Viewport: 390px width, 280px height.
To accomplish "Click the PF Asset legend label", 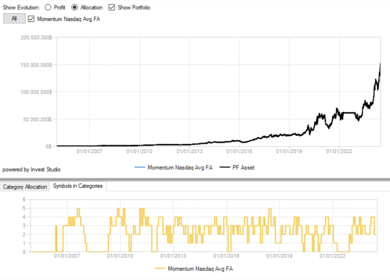I will 243,167.
